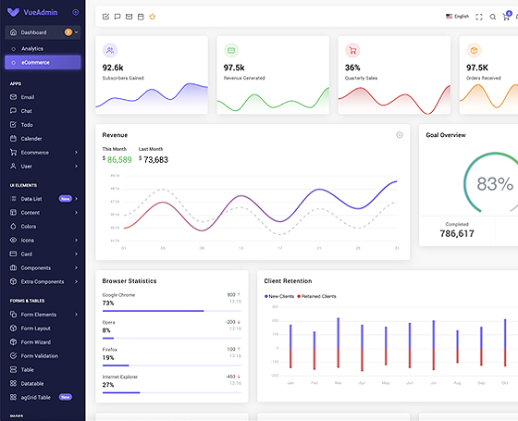The image size is (518, 421).
Task: Open the Email shortcut icon in top bar
Action: pos(129,17)
